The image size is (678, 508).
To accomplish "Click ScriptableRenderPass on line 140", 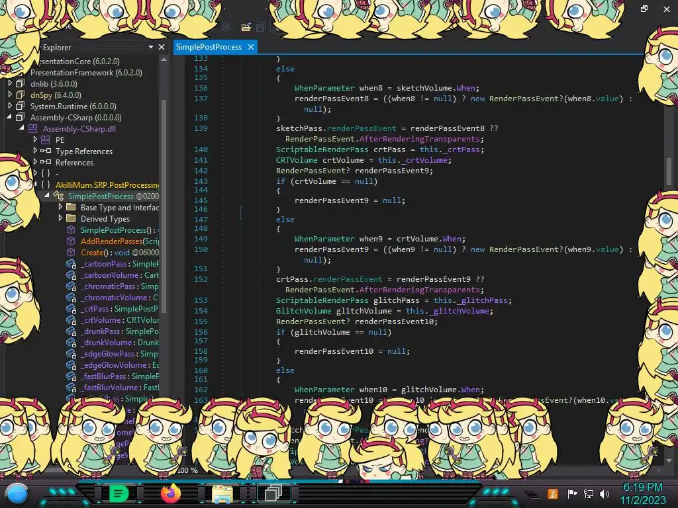I will click(322, 149).
